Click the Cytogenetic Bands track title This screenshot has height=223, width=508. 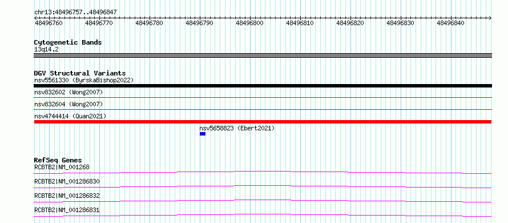pos(68,42)
